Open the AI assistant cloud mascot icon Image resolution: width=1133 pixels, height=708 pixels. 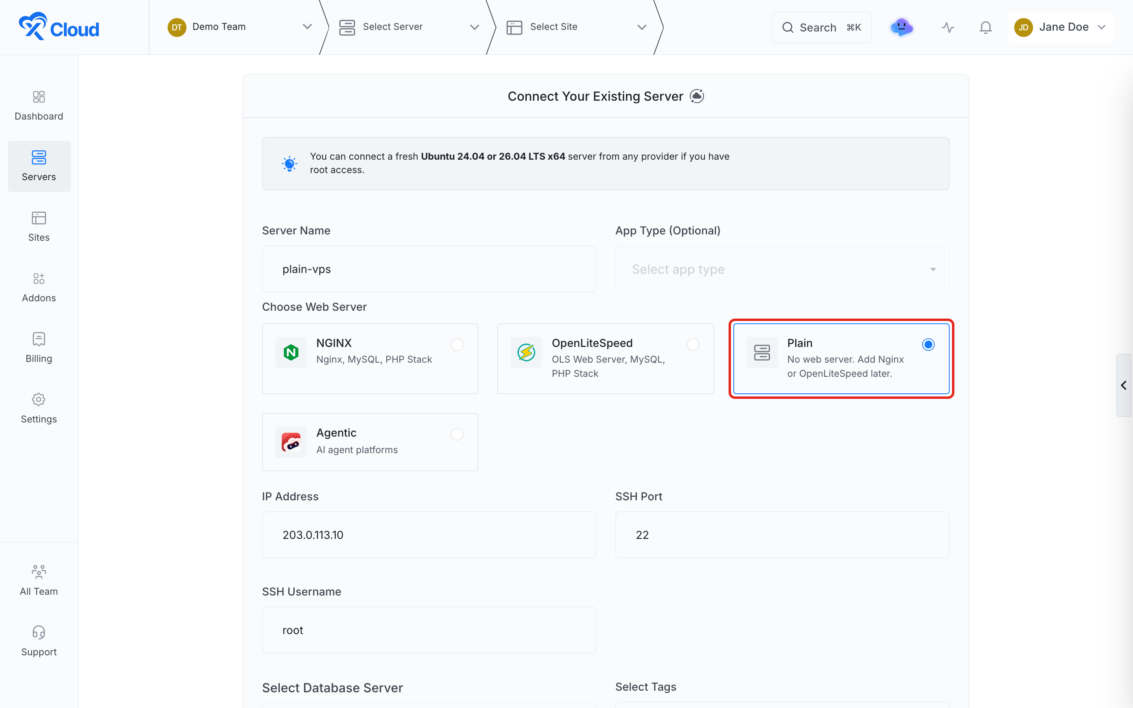[x=901, y=27]
